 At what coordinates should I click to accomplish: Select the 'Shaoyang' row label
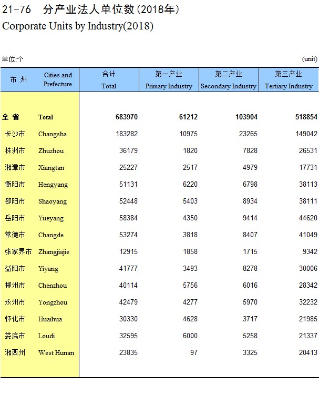click(x=53, y=201)
